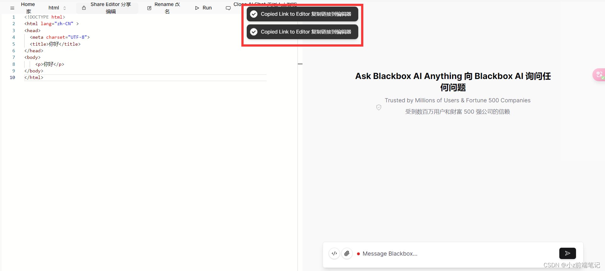The height and width of the screenshot is (271, 605).
Task: Run the code with Run button
Action: click(204, 8)
